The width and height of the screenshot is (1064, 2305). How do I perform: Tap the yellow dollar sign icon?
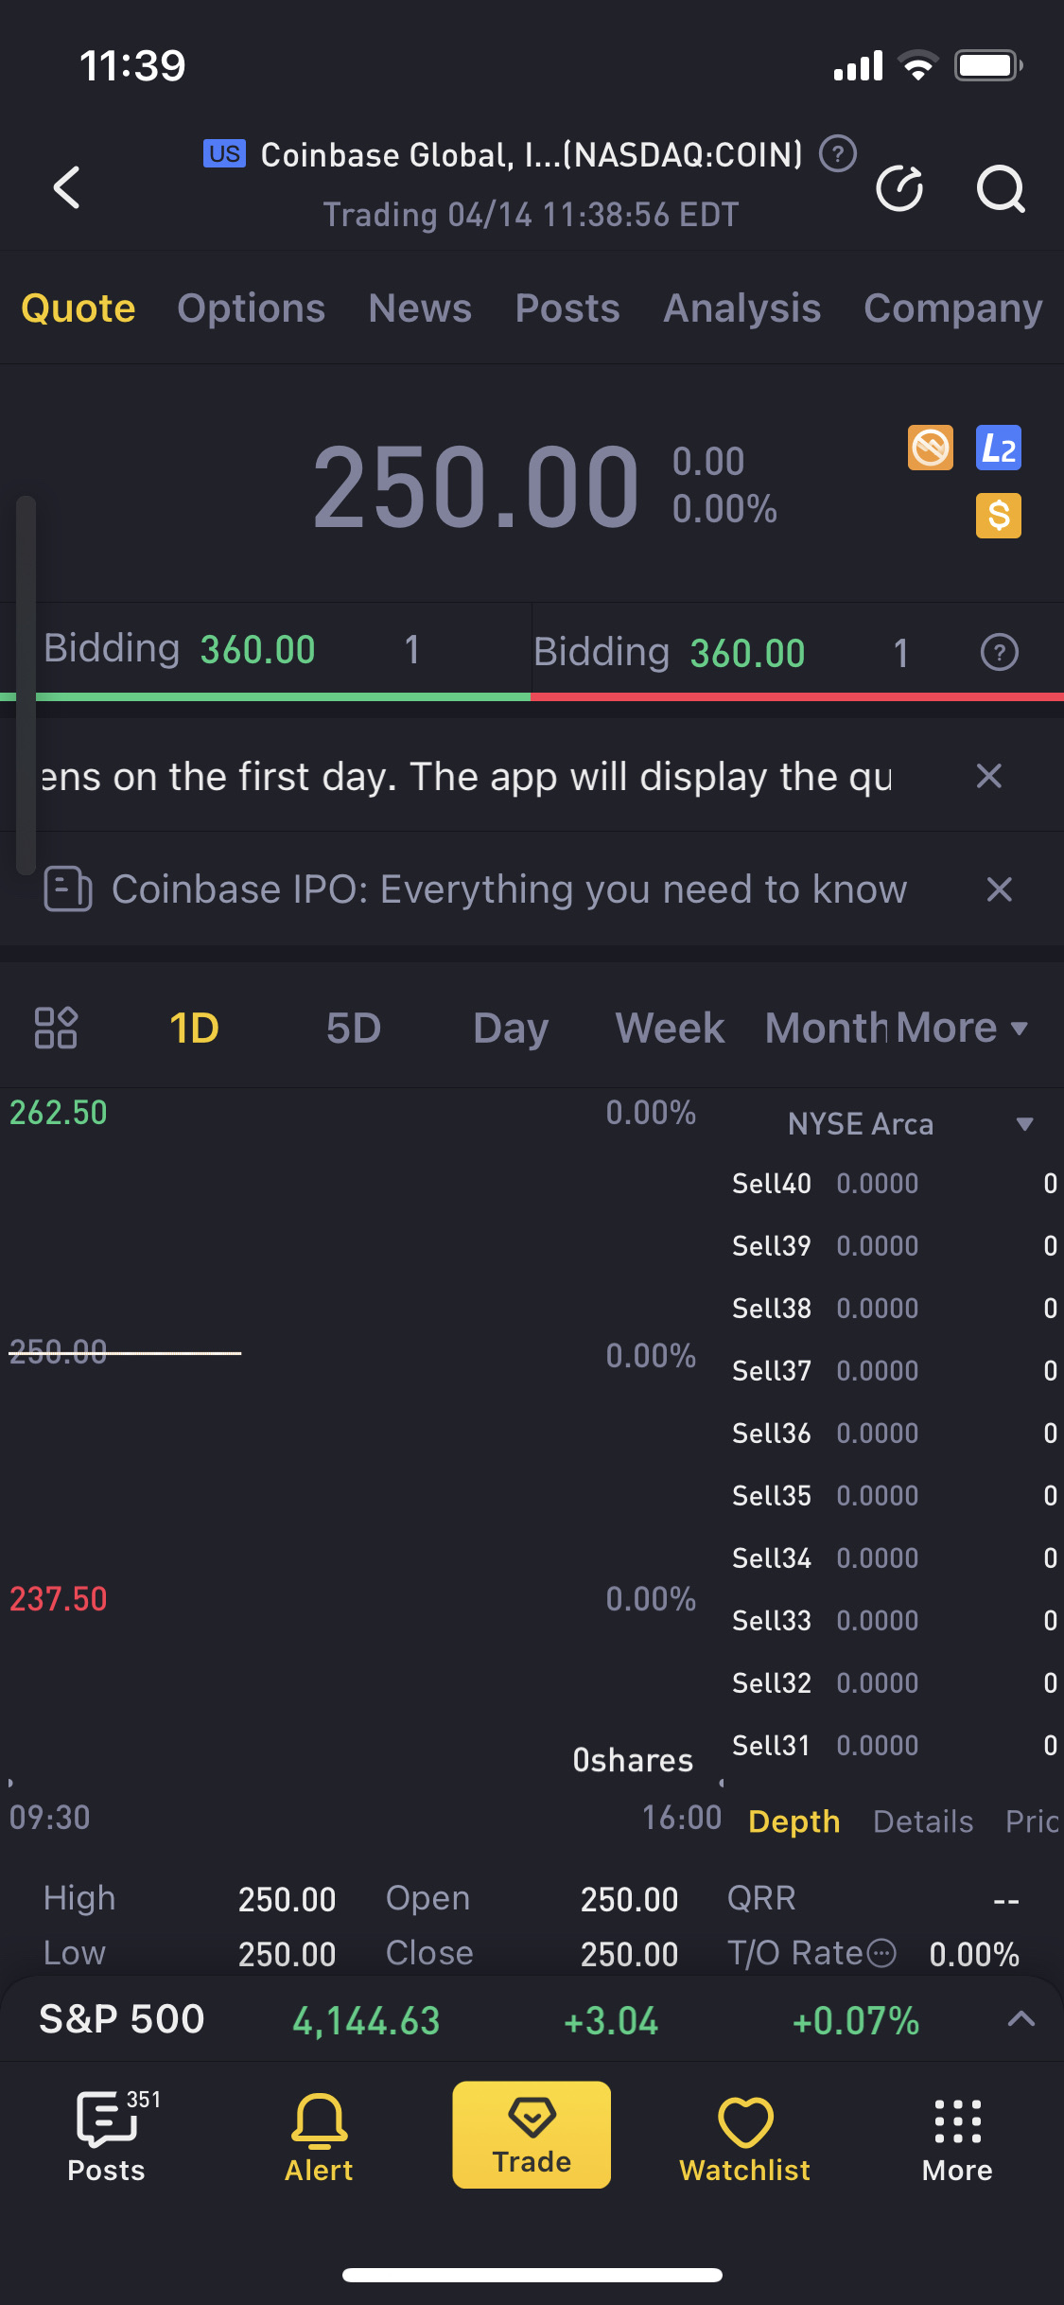pos(998,516)
